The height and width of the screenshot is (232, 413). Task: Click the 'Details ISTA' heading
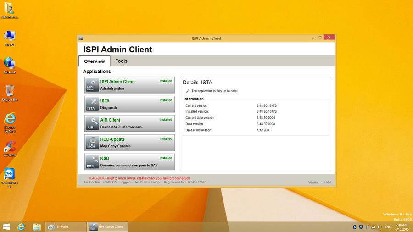coord(197,83)
